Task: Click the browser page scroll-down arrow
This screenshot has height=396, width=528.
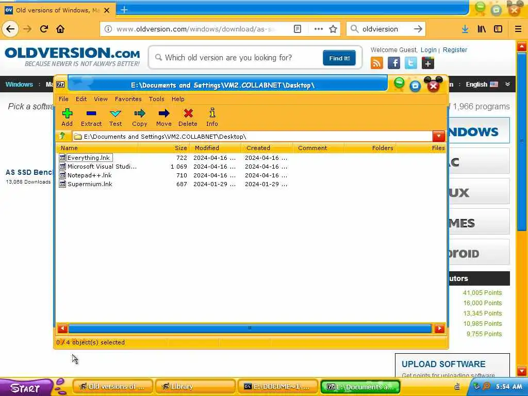Action: [x=522, y=371]
